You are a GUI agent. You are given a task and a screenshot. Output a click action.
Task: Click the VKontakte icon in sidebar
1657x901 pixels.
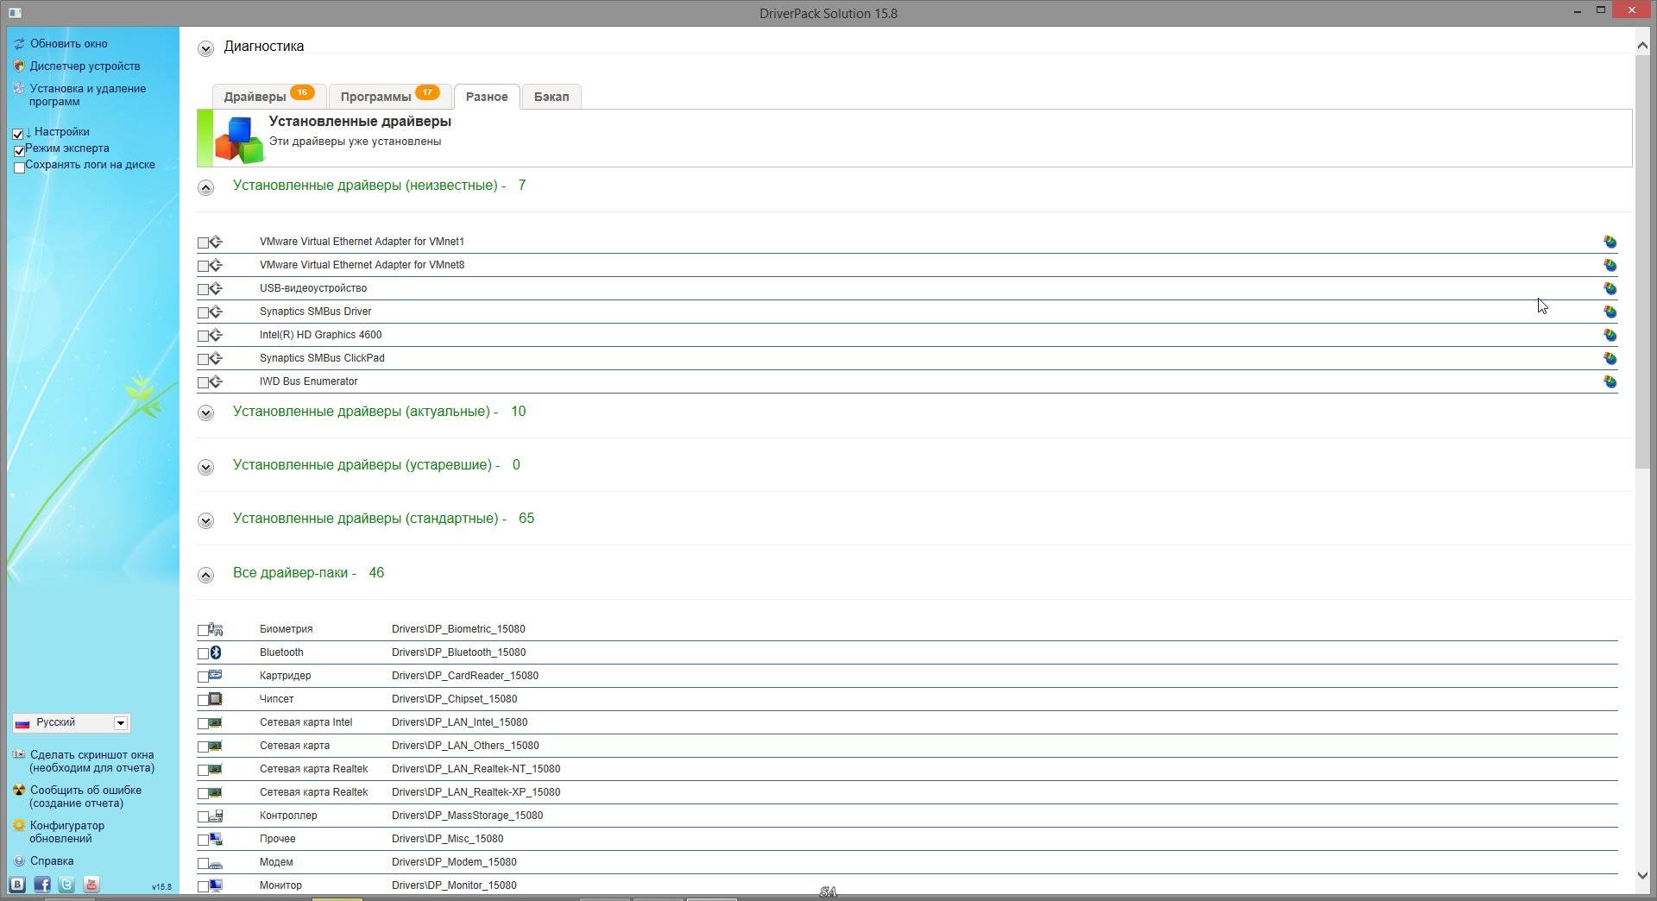(x=17, y=884)
